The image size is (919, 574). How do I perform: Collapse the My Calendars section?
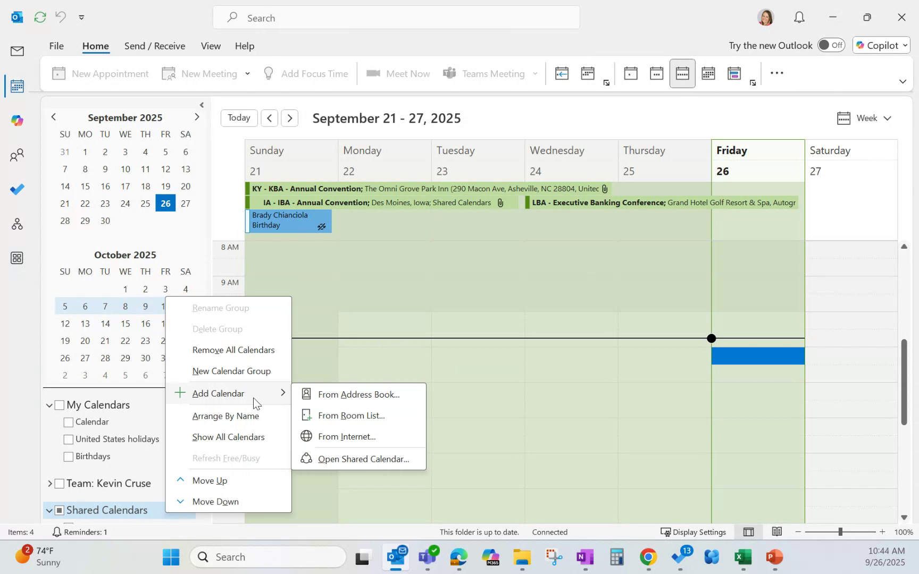[x=48, y=404]
